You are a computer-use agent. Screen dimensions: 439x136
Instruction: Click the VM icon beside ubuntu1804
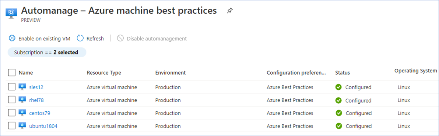point(22,126)
